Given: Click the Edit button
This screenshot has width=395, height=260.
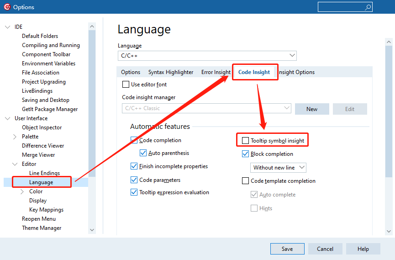Looking at the screenshot, I should pos(350,109).
